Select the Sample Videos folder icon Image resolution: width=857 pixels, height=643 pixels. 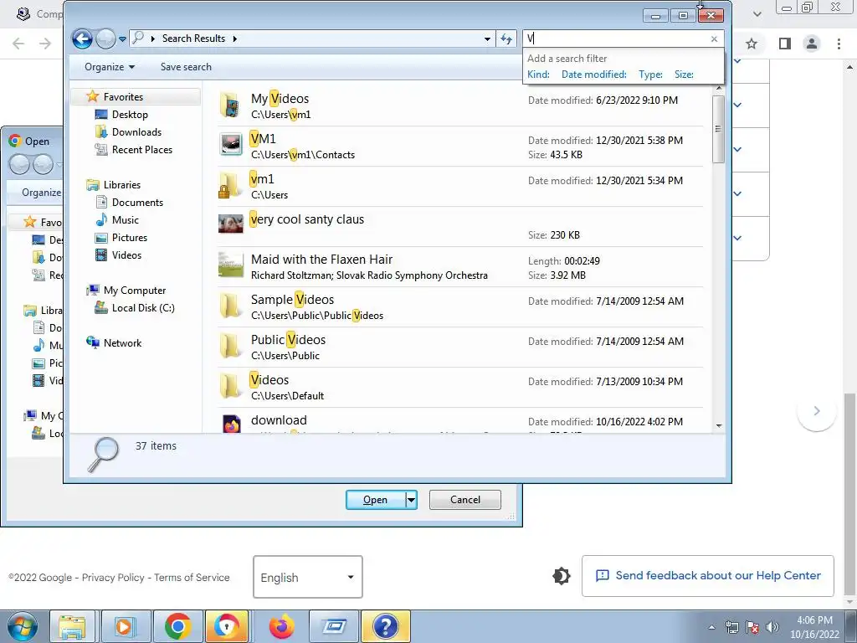pyautogui.click(x=230, y=306)
